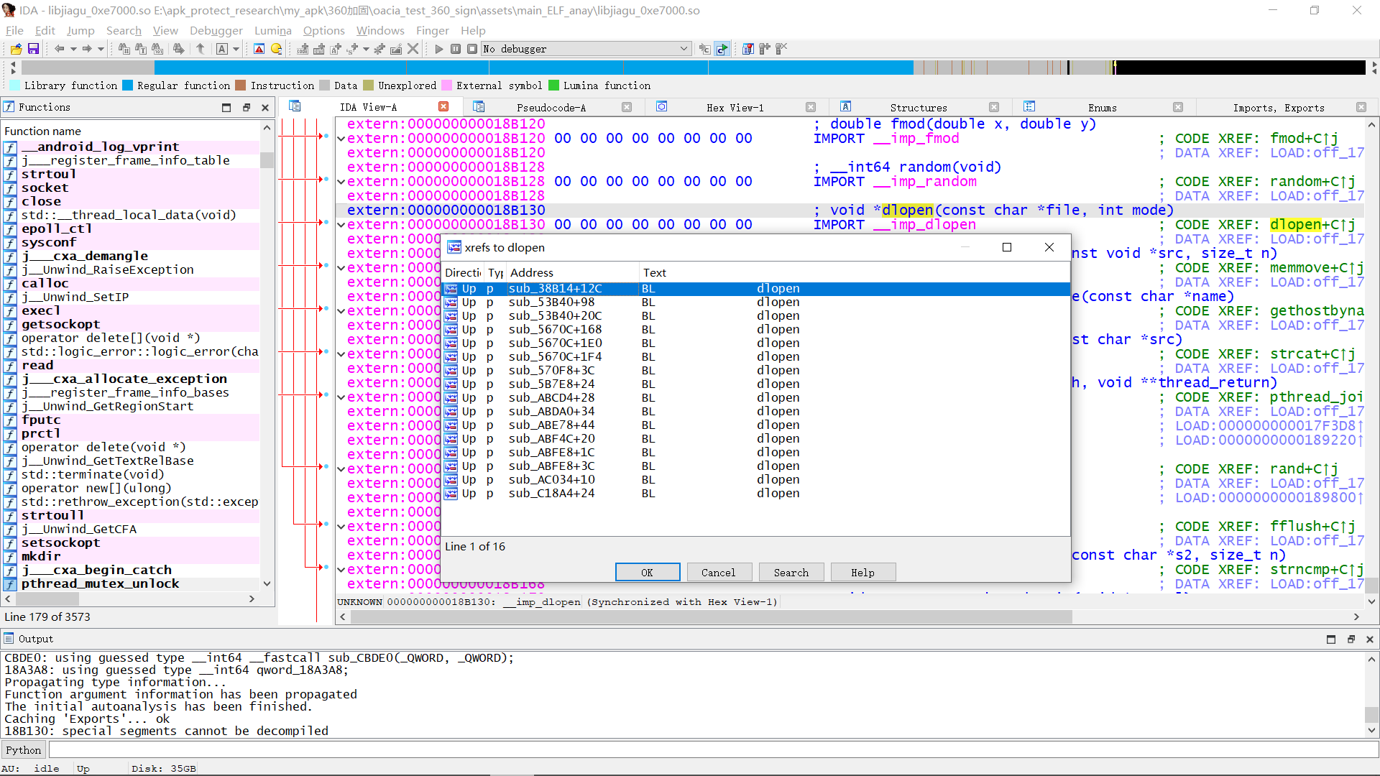The image size is (1380, 776).
Task: Click the Start debugger play icon
Action: pyautogui.click(x=439, y=49)
